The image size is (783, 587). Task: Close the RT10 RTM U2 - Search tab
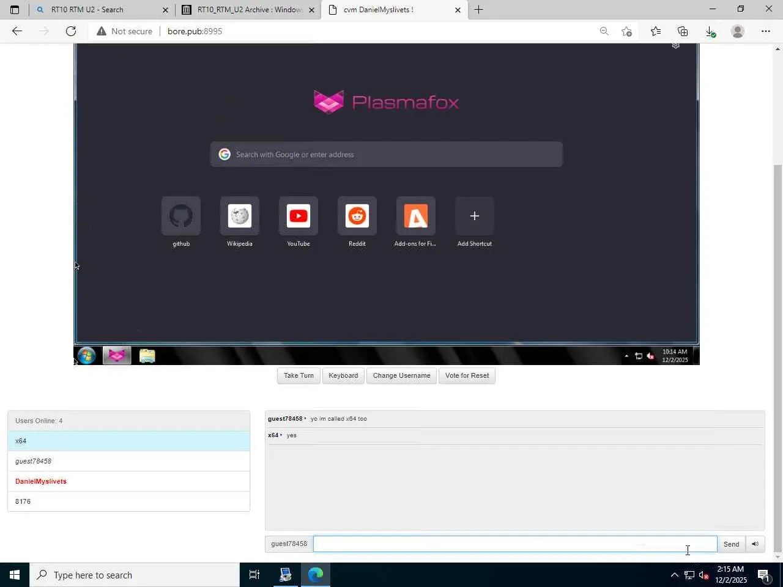point(165,10)
